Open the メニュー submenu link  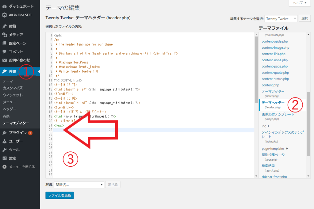[9, 102]
